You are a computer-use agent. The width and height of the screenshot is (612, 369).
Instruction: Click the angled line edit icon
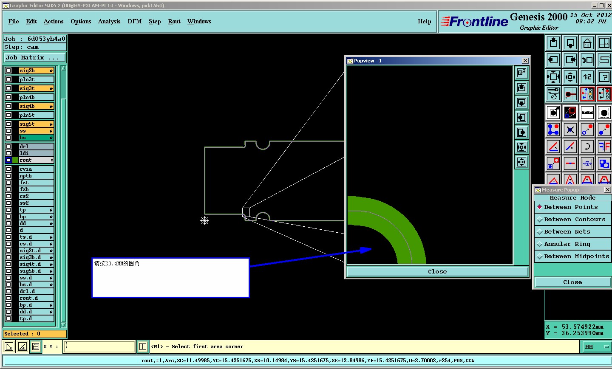click(553, 146)
